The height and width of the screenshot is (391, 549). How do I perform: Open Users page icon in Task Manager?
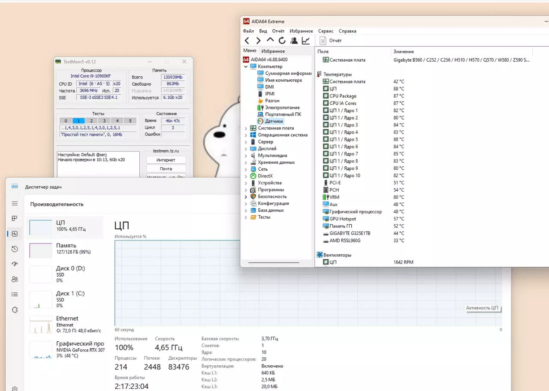tap(15, 280)
